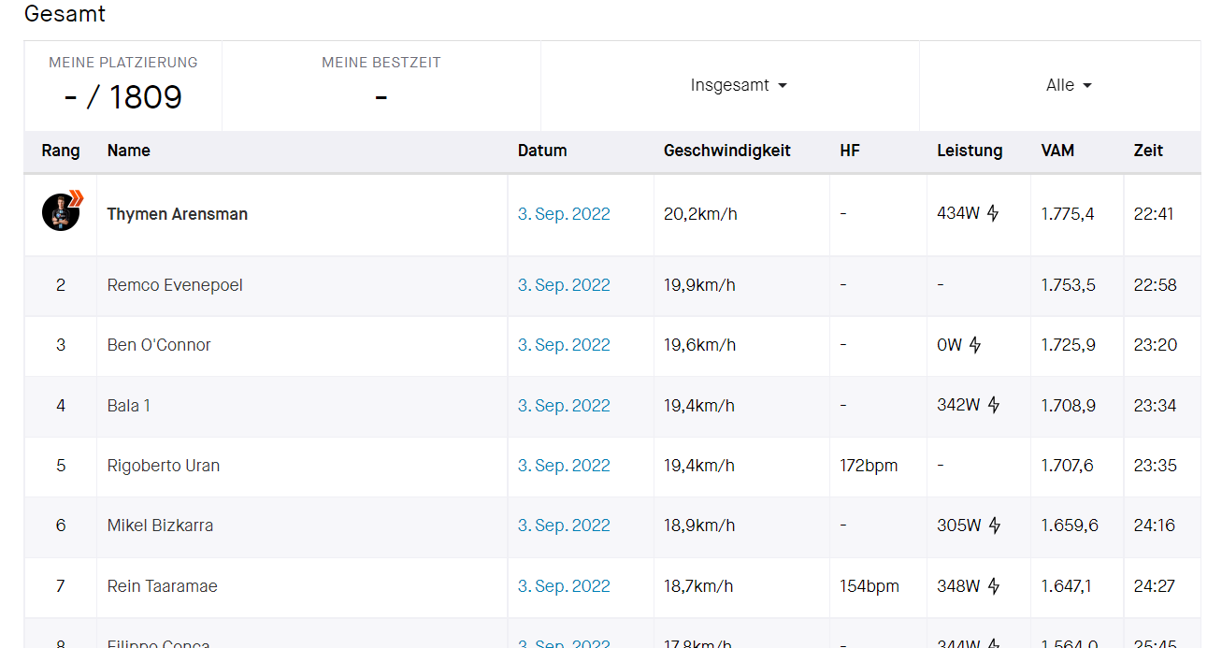1222x648 pixels.
Task: Click the Bala 1 athlete name
Action: click(129, 406)
